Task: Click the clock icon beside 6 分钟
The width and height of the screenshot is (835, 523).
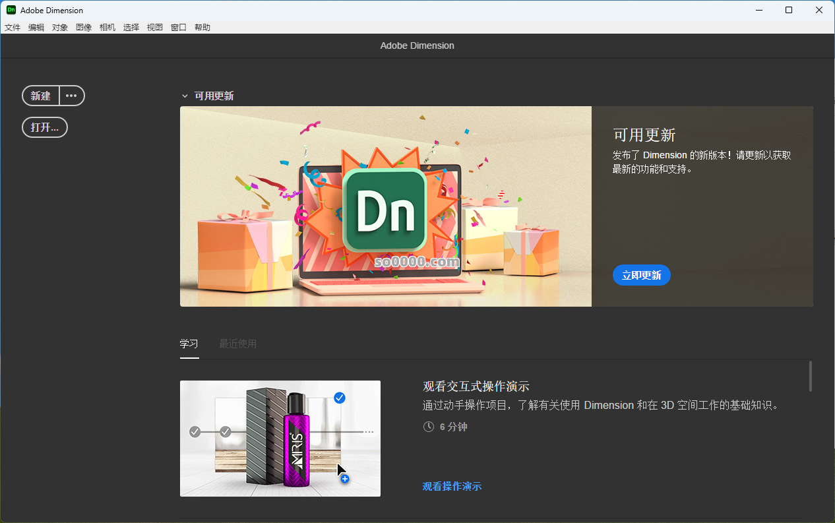Action: click(x=428, y=427)
